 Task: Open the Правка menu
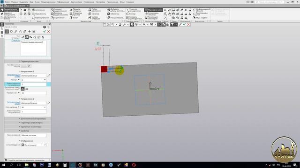click(15, 2)
